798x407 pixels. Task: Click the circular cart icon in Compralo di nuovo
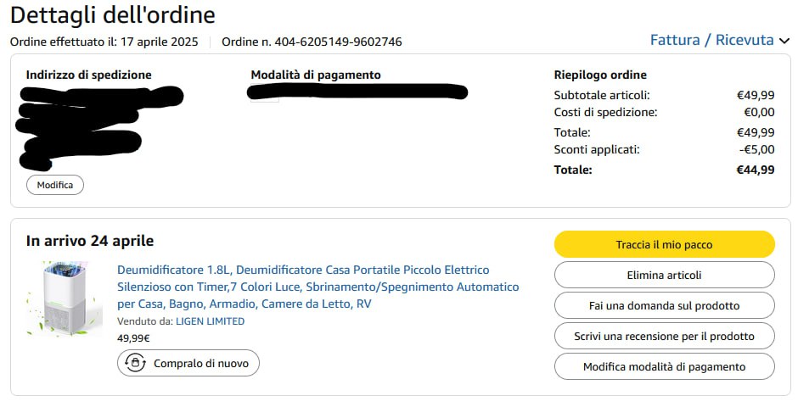(135, 363)
